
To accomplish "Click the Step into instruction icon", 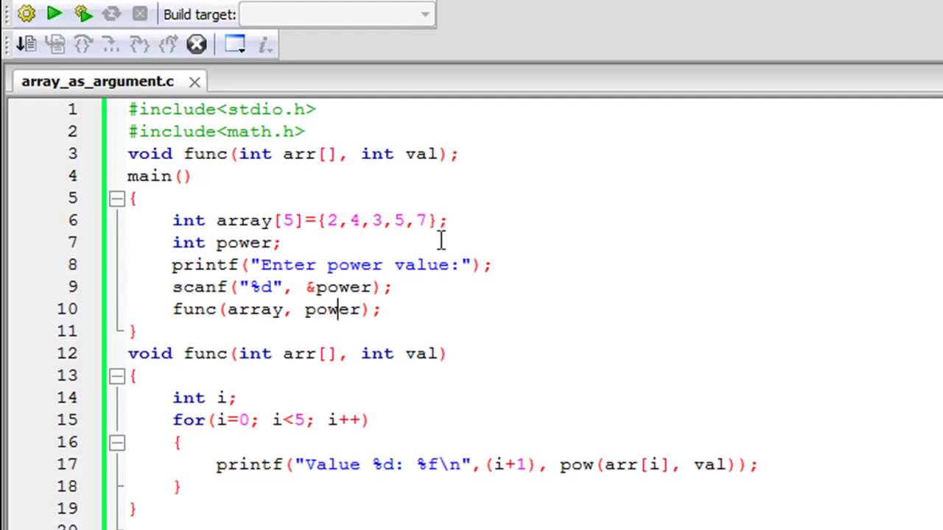I will 168,44.
